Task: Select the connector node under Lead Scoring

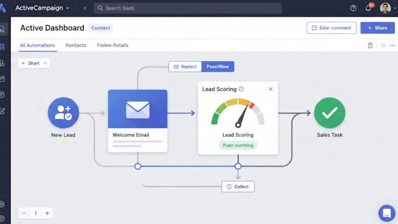Action: (238, 167)
